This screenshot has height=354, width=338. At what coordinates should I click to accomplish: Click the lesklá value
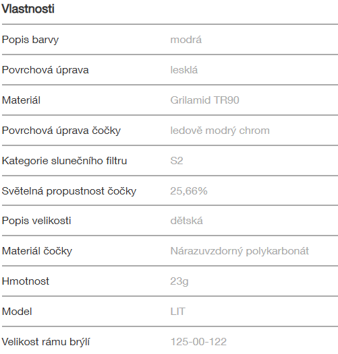pos(184,70)
